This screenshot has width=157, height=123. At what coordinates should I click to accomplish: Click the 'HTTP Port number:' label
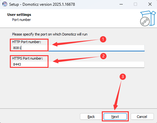coord(27,42)
